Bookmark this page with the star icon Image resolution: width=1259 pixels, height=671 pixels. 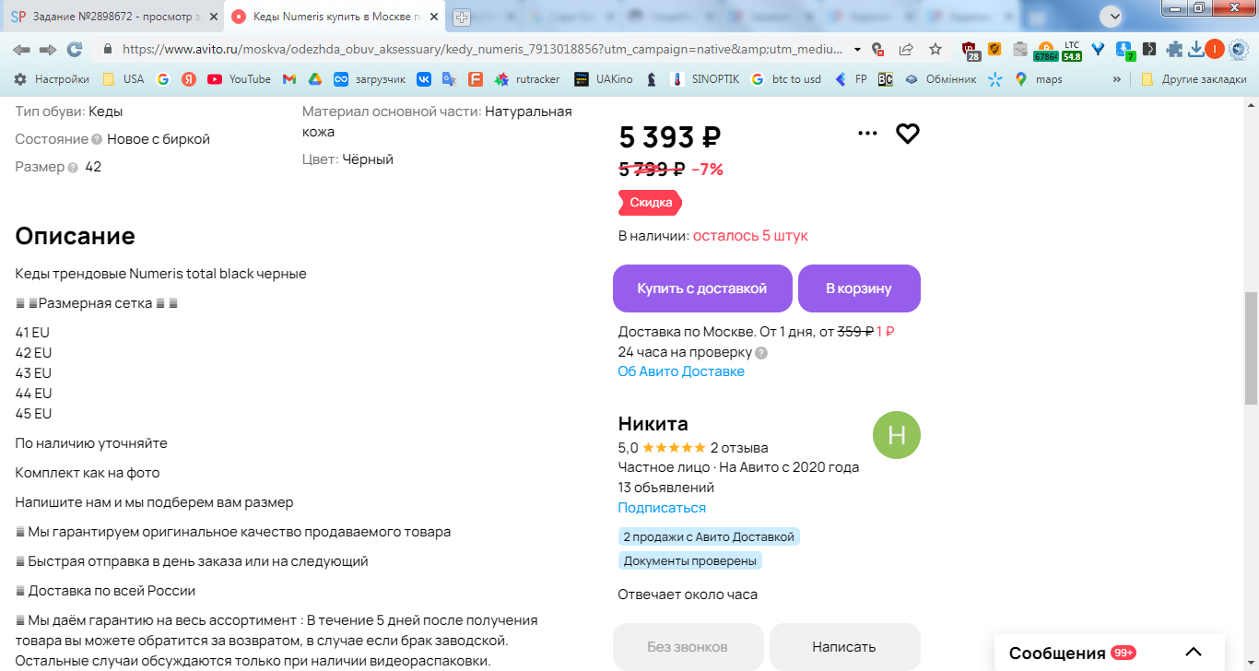click(x=935, y=49)
